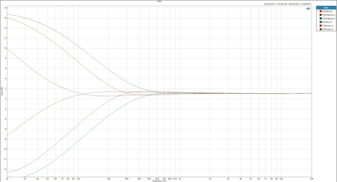
Task: Click the Audio Precision logo icon in graph corner
Action: [x=308, y=8]
